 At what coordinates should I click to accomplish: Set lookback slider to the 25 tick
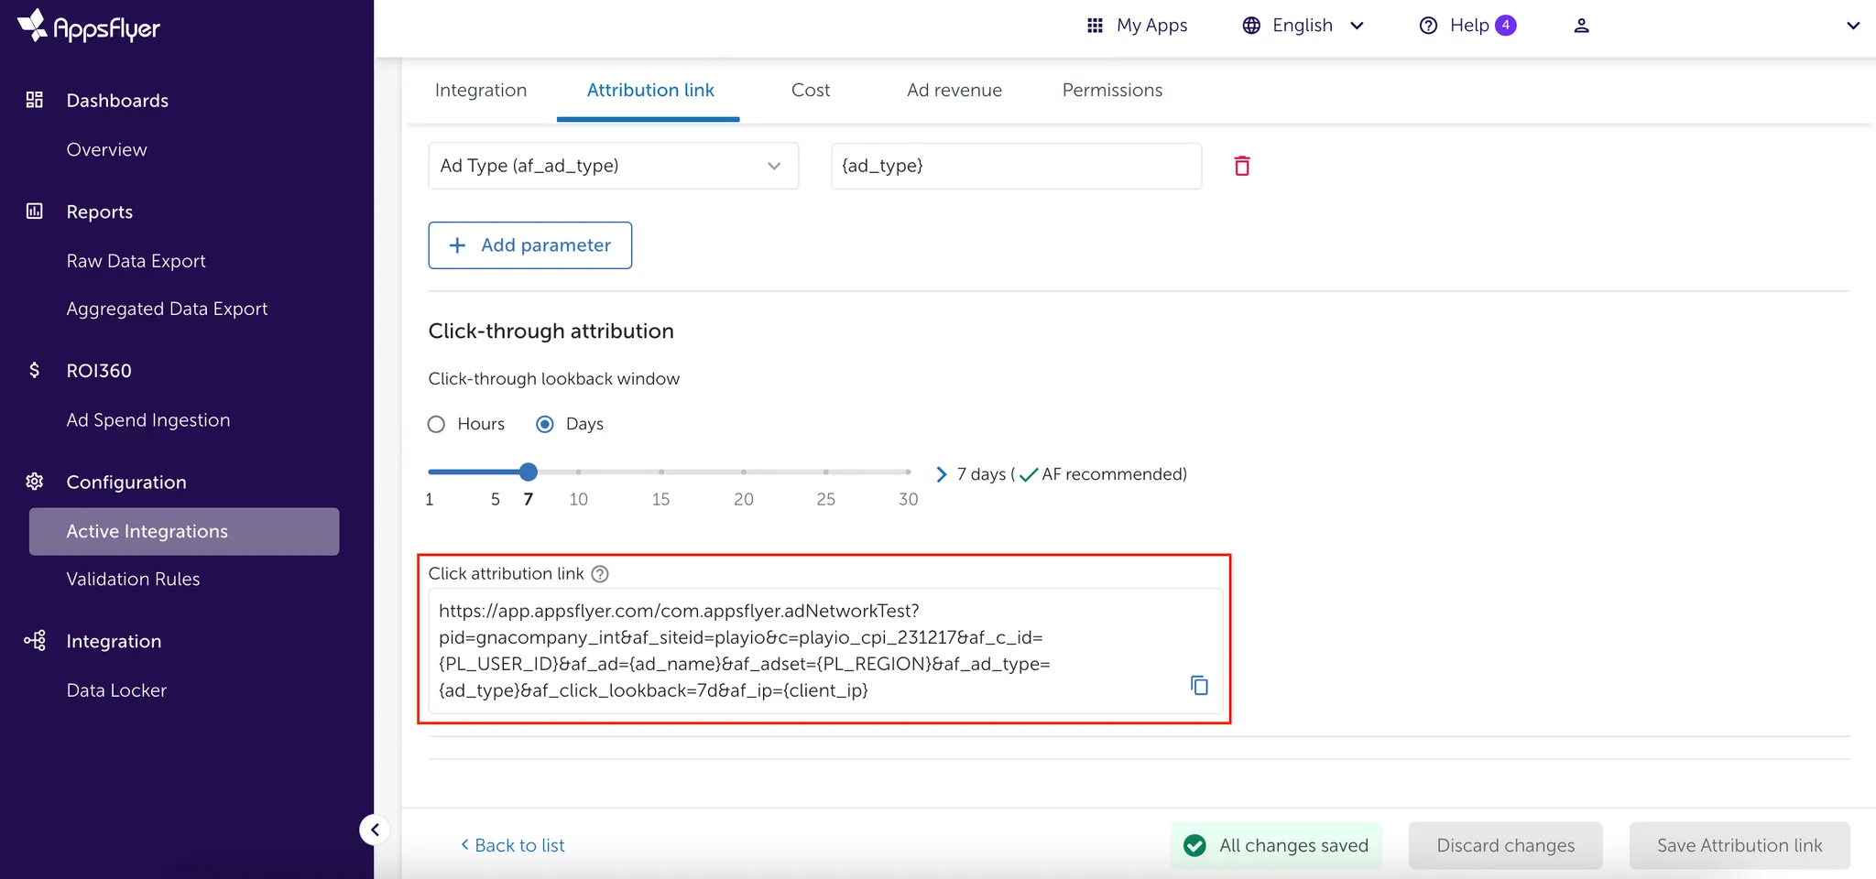click(826, 472)
